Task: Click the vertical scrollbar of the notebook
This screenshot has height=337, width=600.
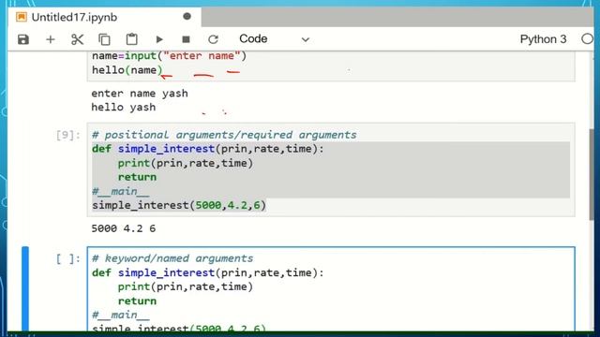Action: pos(592,174)
